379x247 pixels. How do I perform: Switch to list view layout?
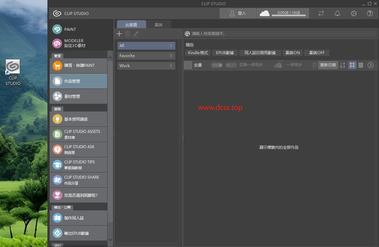pos(361,65)
